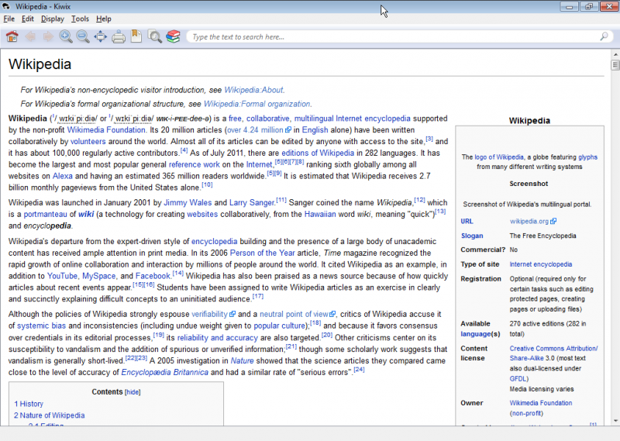Viewport: 620px width, 441px height.
Task: Follow the GFDL link
Action: 518,378
